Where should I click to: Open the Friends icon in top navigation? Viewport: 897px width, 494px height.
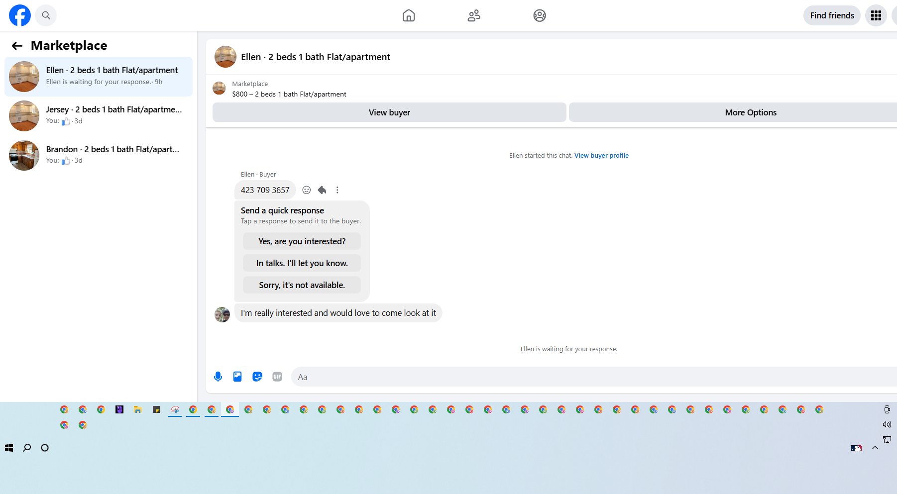[x=474, y=15]
